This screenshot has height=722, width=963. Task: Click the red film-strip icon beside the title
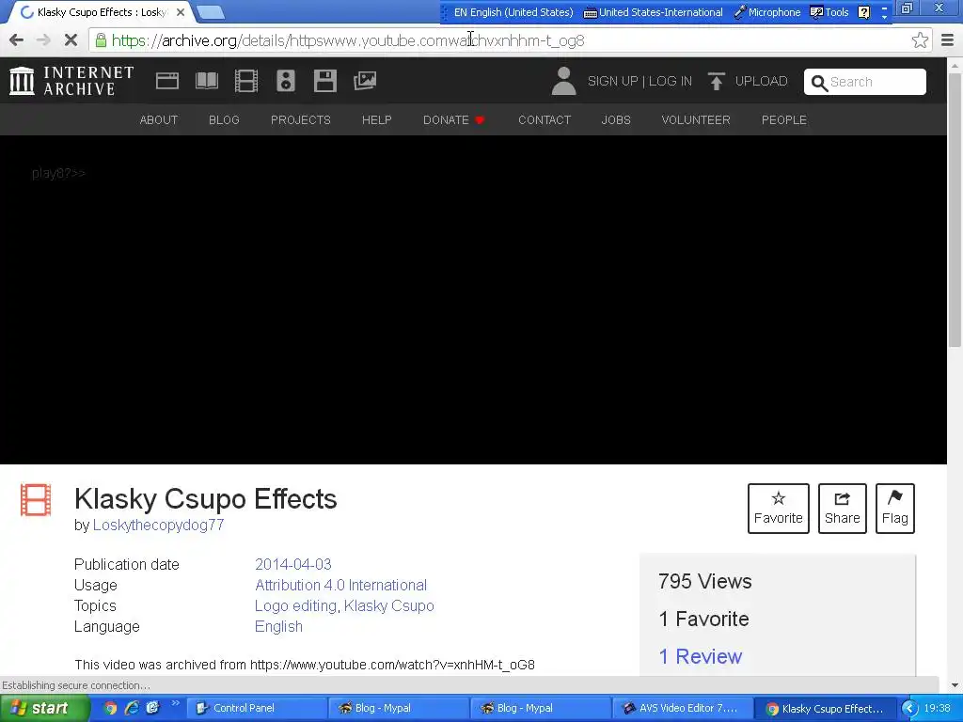click(x=36, y=500)
